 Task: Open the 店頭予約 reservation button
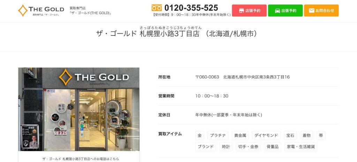click(249, 10)
